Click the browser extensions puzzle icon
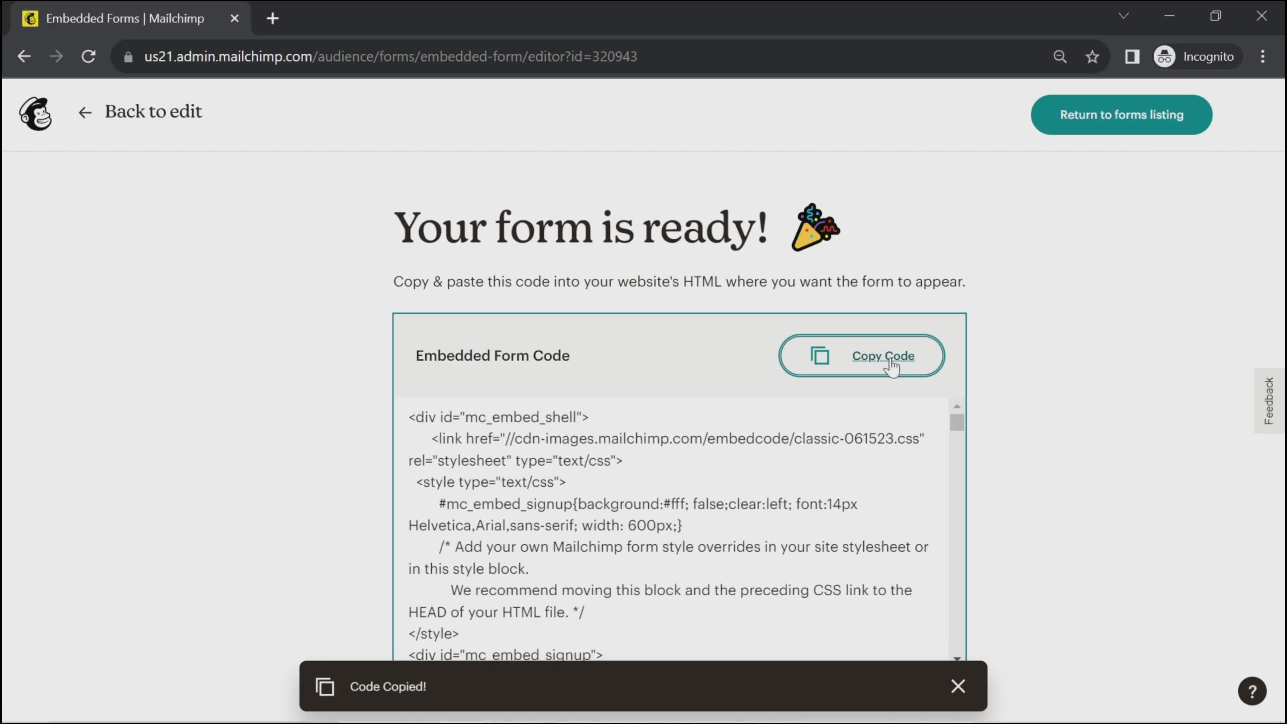1287x724 pixels. point(1132,56)
